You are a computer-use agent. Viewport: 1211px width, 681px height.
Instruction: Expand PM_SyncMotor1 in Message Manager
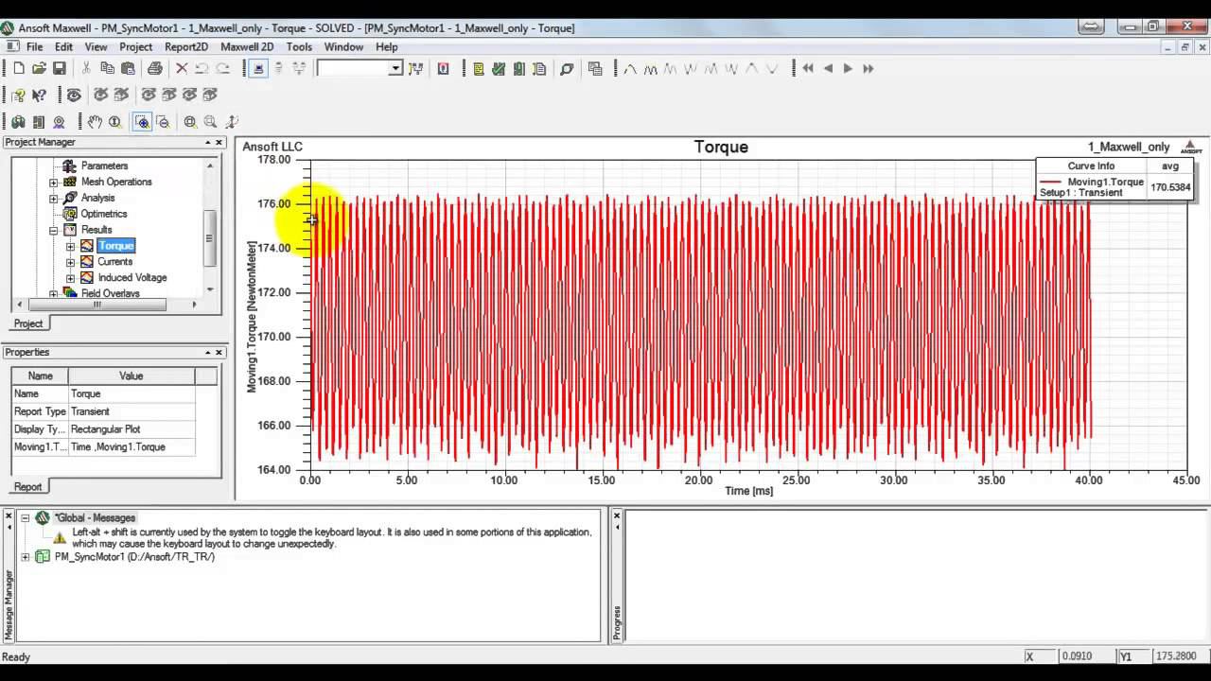pos(26,557)
